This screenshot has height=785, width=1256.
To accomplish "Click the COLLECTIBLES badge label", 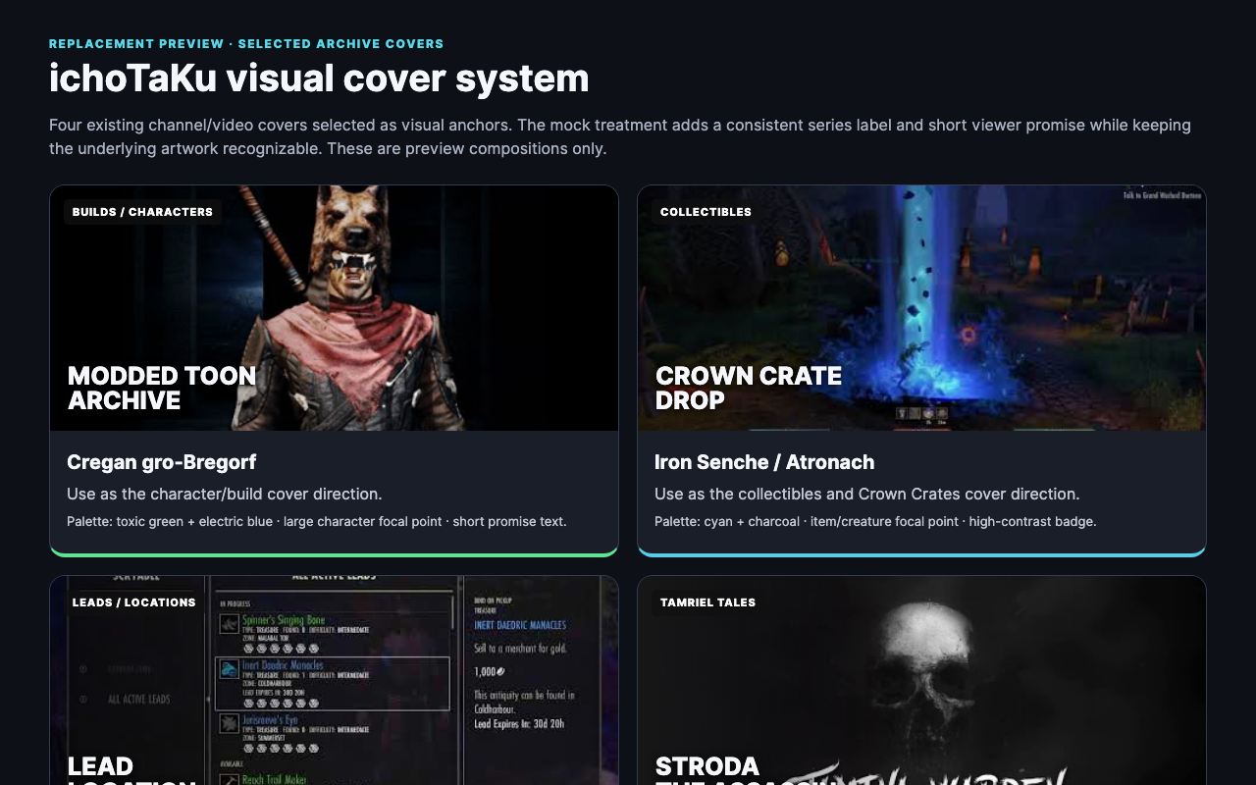I will click(x=706, y=212).
